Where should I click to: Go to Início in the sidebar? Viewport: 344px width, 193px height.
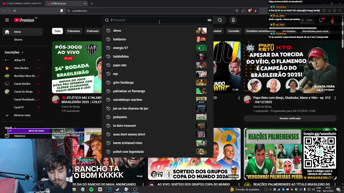pos(23,32)
